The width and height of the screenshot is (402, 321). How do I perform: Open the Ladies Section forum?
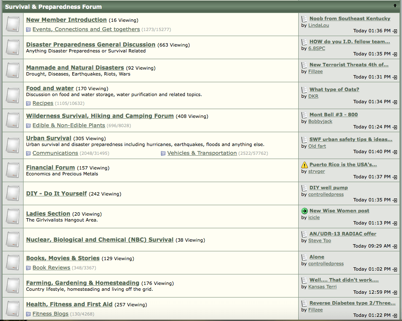[x=48, y=214]
